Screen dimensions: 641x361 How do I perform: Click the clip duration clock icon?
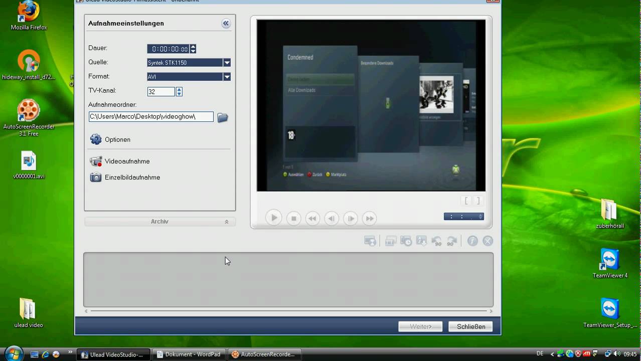(406, 241)
